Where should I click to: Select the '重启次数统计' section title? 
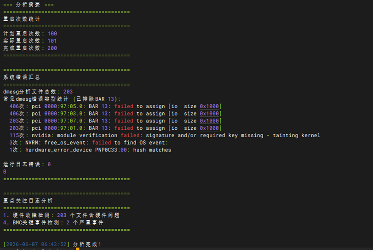pyautogui.click(x=22, y=19)
